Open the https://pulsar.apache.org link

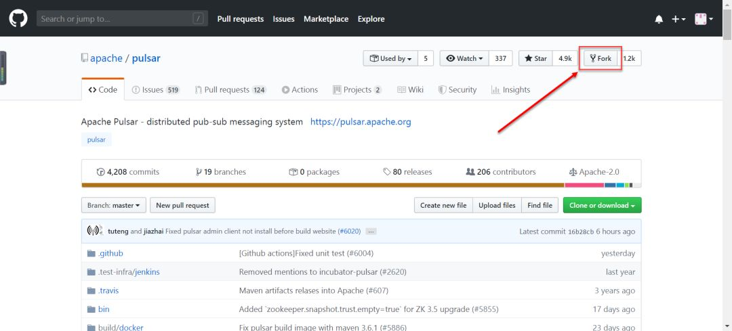361,122
